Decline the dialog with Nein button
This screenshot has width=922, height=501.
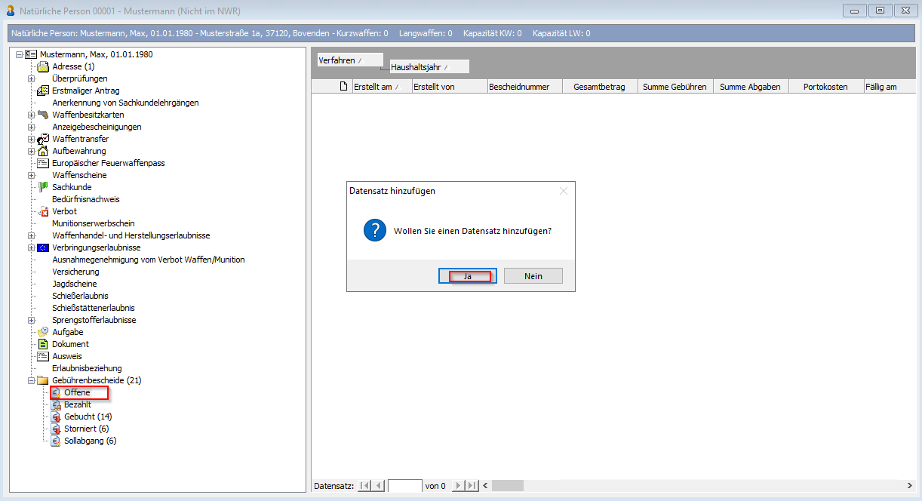(x=533, y=276)
